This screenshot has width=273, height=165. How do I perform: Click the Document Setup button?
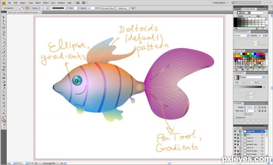(x=107, y=8)
